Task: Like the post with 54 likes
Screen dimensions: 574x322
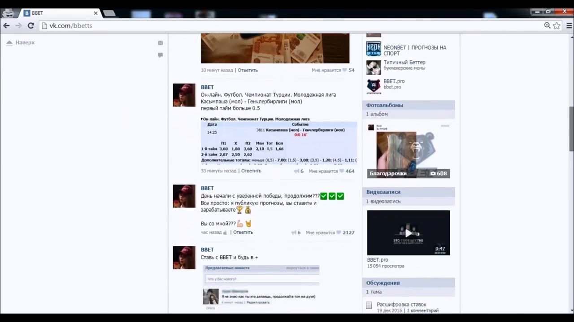Action: pos(333,70)
